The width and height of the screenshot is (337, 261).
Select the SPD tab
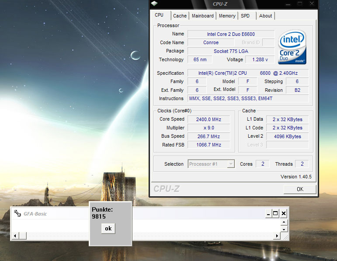point(245,16)
